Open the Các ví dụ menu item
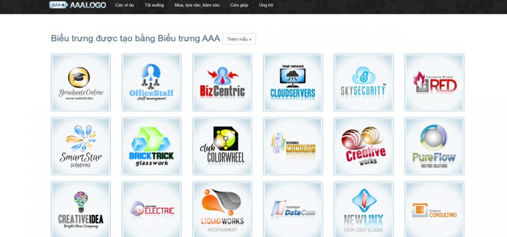Screen dimensions: 507x237 coord(124,5)
